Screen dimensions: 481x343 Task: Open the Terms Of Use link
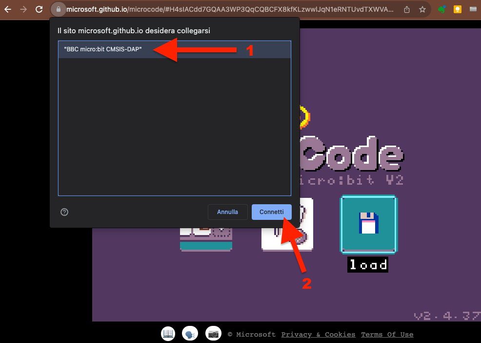point(387,335)
